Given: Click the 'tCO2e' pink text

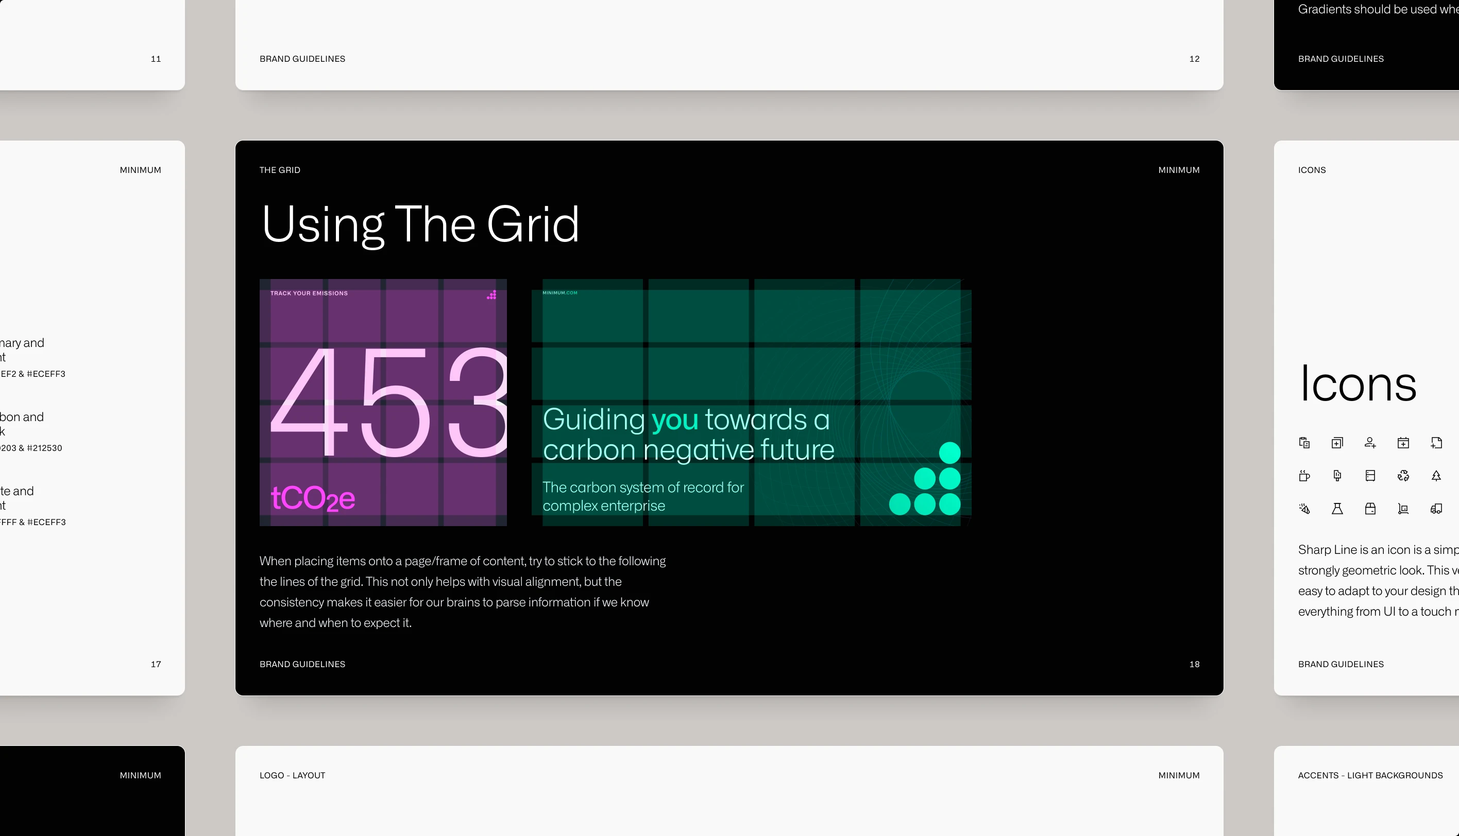Looking at the screenshot, I should (x=313, y=498).
